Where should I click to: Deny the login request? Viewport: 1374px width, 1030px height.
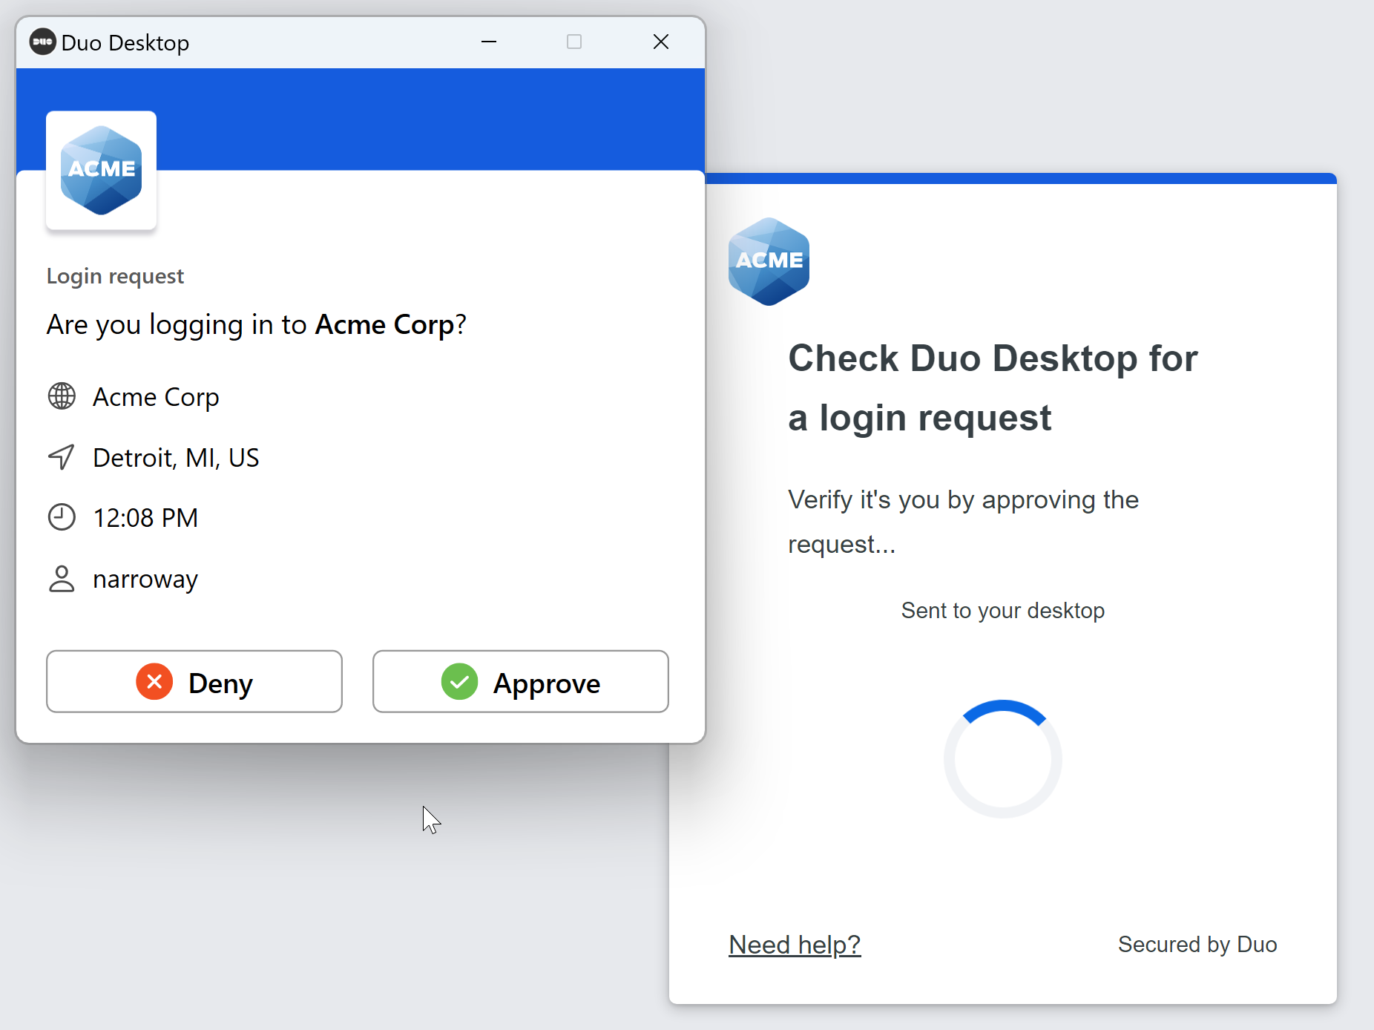194,681
